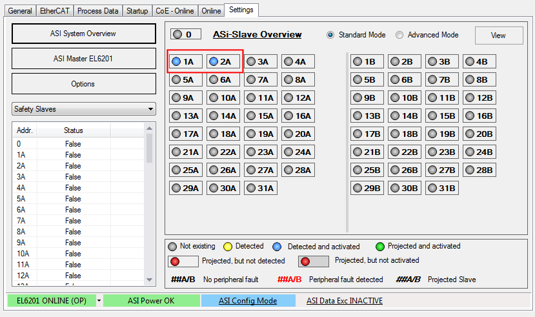Viewport: 535px width, 317px height.
Task: Switch to CoE - Online tab
Action: tap(175, 11)
